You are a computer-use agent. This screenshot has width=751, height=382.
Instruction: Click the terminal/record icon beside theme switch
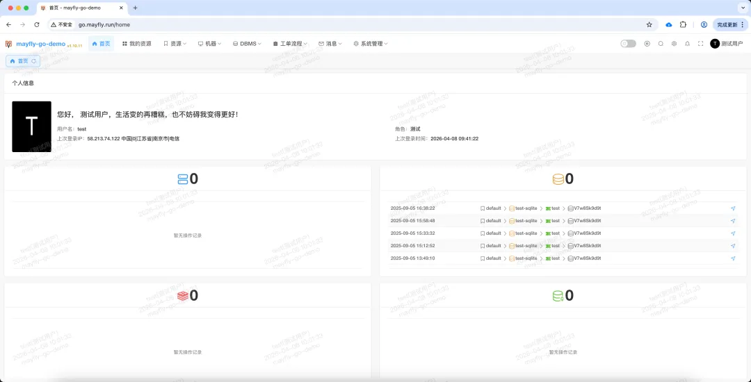click(x=647, y=44)
